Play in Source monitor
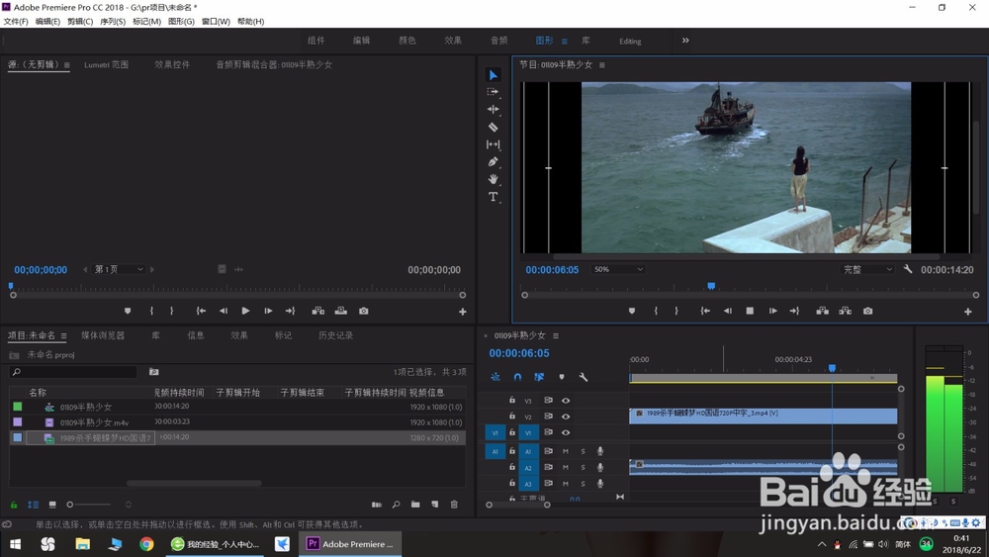This screenshot has width=989, height=557. [245, 311]
